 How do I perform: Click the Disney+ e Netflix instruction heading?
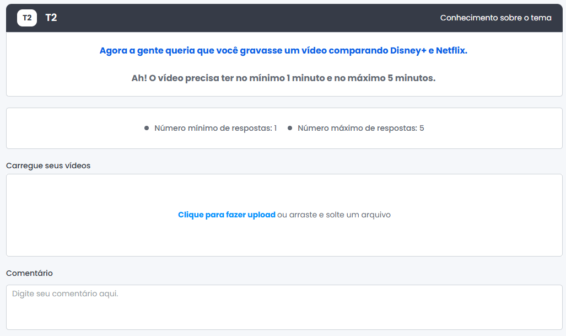click(x=283, y=50)
